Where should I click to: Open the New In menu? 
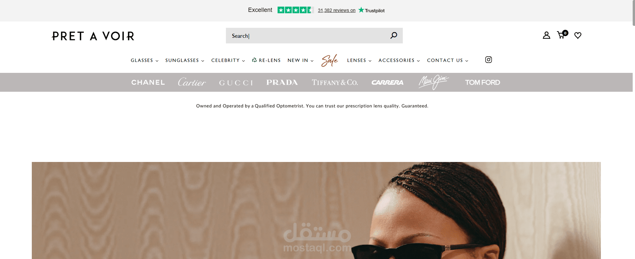click(300, 60)
